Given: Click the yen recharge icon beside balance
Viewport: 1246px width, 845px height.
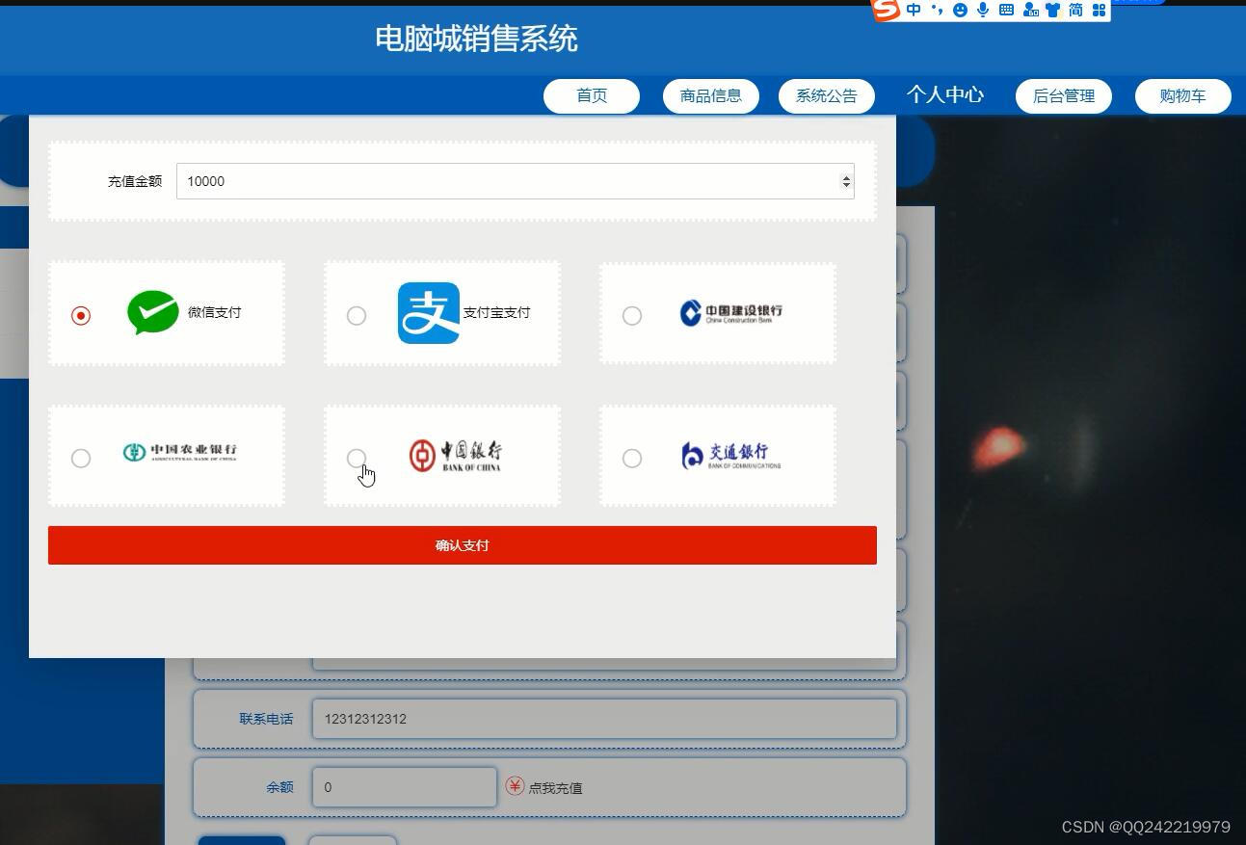Looking at the screenshot, I should [x=515, y=786].
